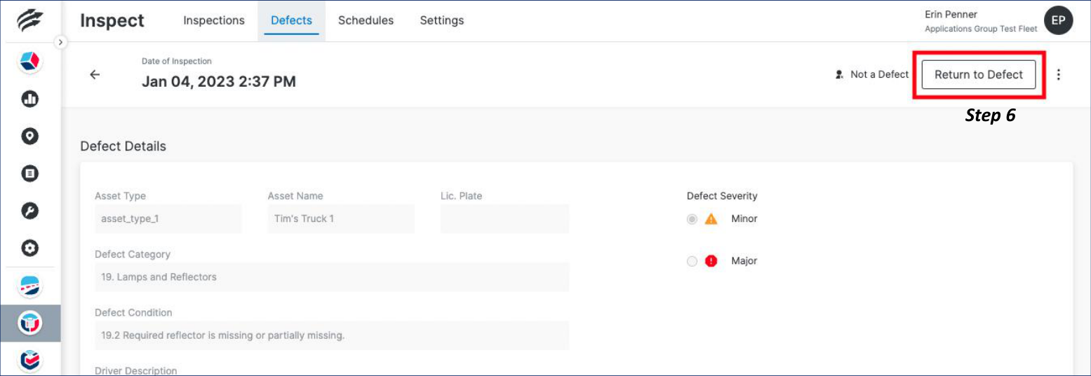Switch to the Schedules tab
This screenshot has width=1091, height=376.
tap(366, 21)
